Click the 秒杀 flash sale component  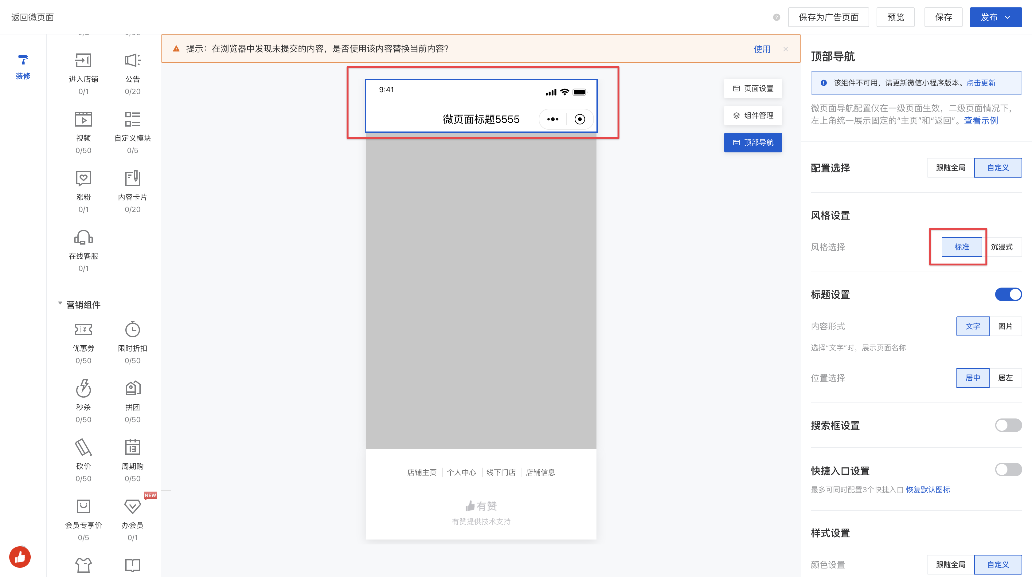point(83,389)
